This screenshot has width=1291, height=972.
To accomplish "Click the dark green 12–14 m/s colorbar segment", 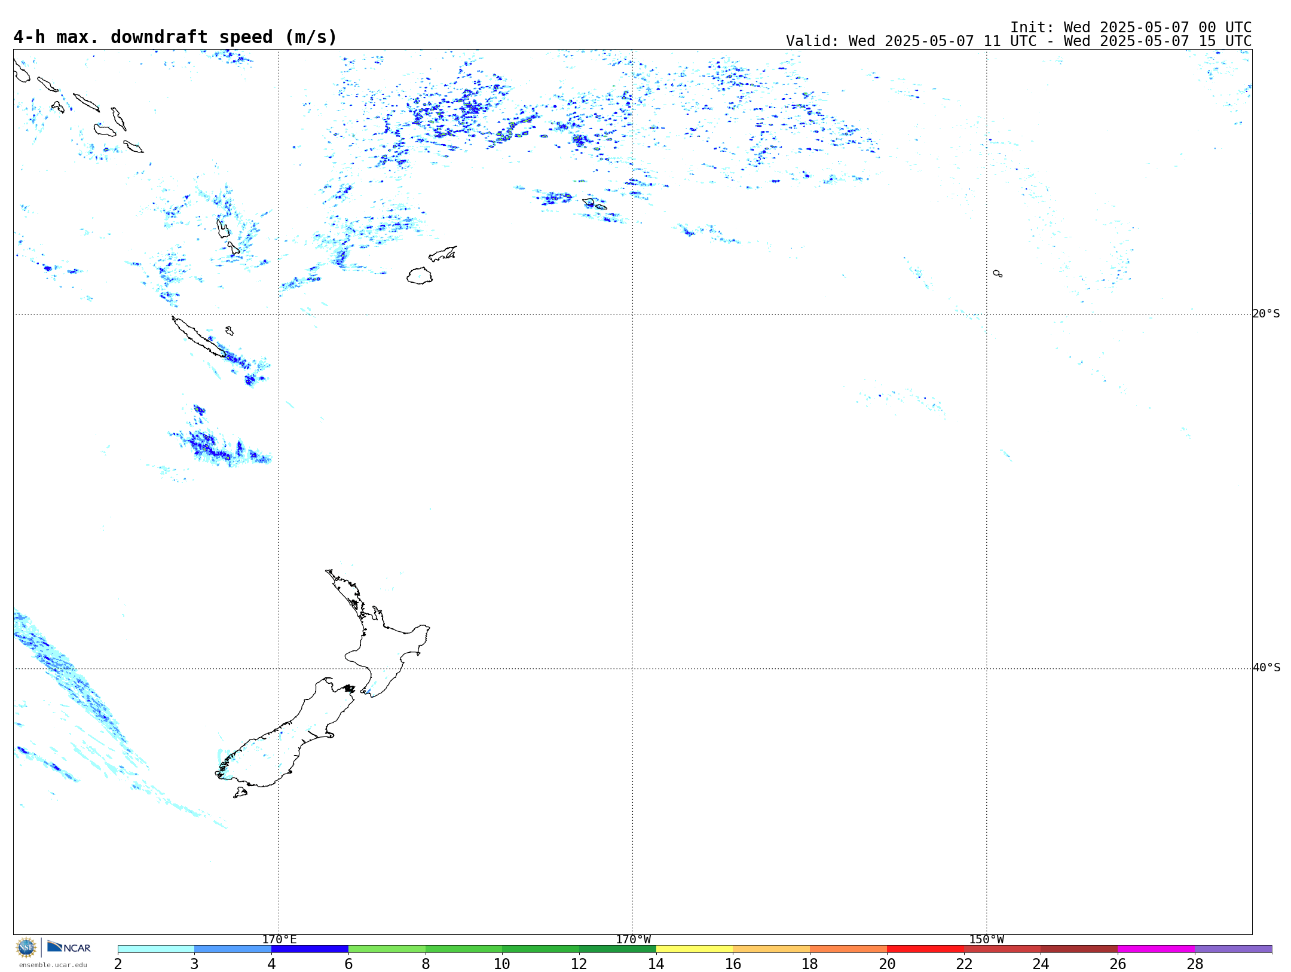I will click(617, 949).
